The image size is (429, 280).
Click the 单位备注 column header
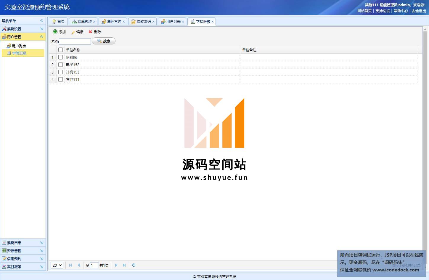click(329, 50)
